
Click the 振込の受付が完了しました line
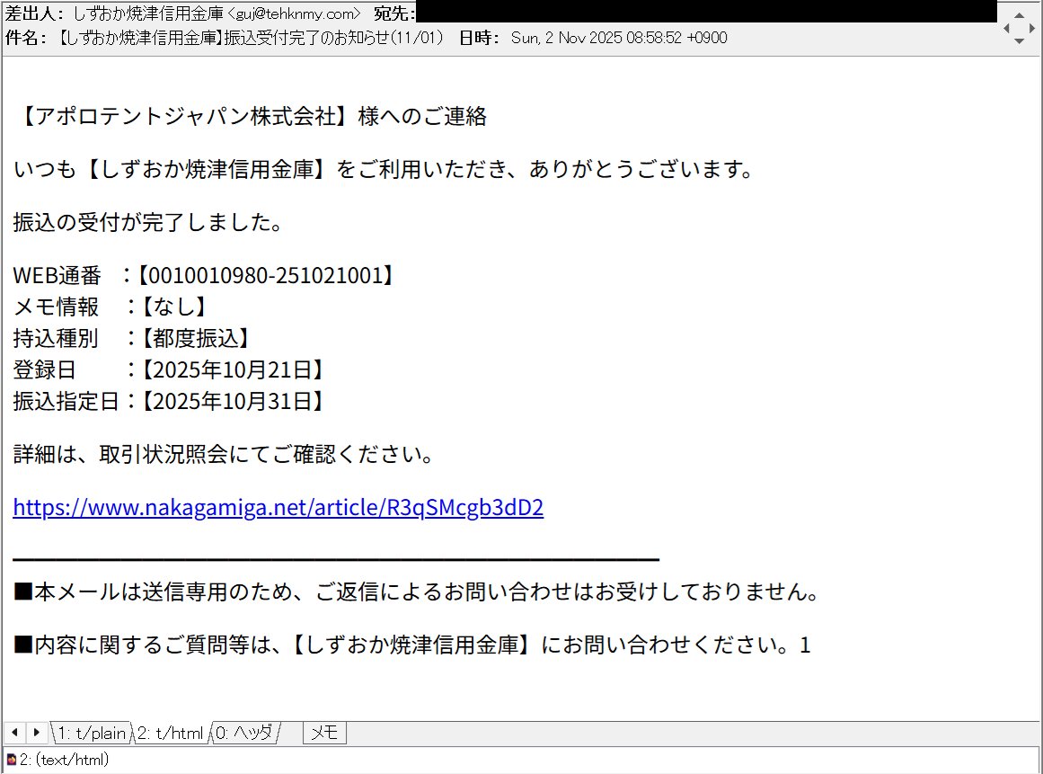pyautogui.click(x=147, y=222)
